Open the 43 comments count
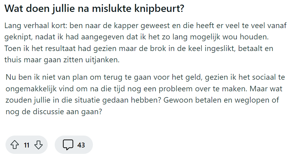This screenshot has height=160, width=294. pyautogui.click(x=81, y=145)
